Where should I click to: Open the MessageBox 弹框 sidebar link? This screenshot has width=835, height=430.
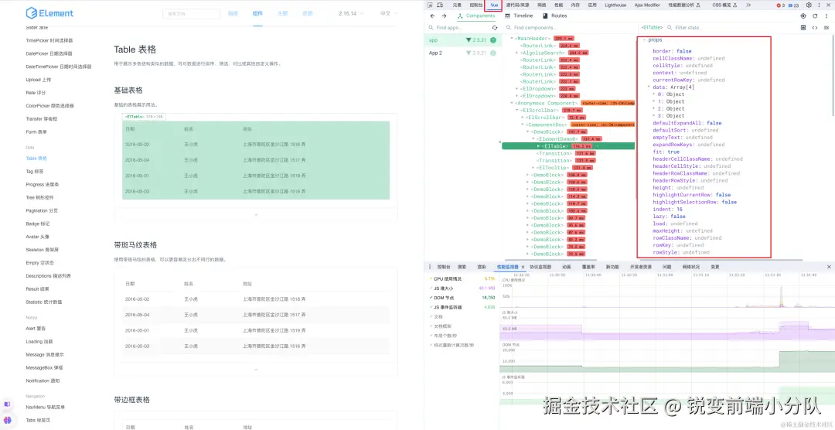tap(44, 367)
